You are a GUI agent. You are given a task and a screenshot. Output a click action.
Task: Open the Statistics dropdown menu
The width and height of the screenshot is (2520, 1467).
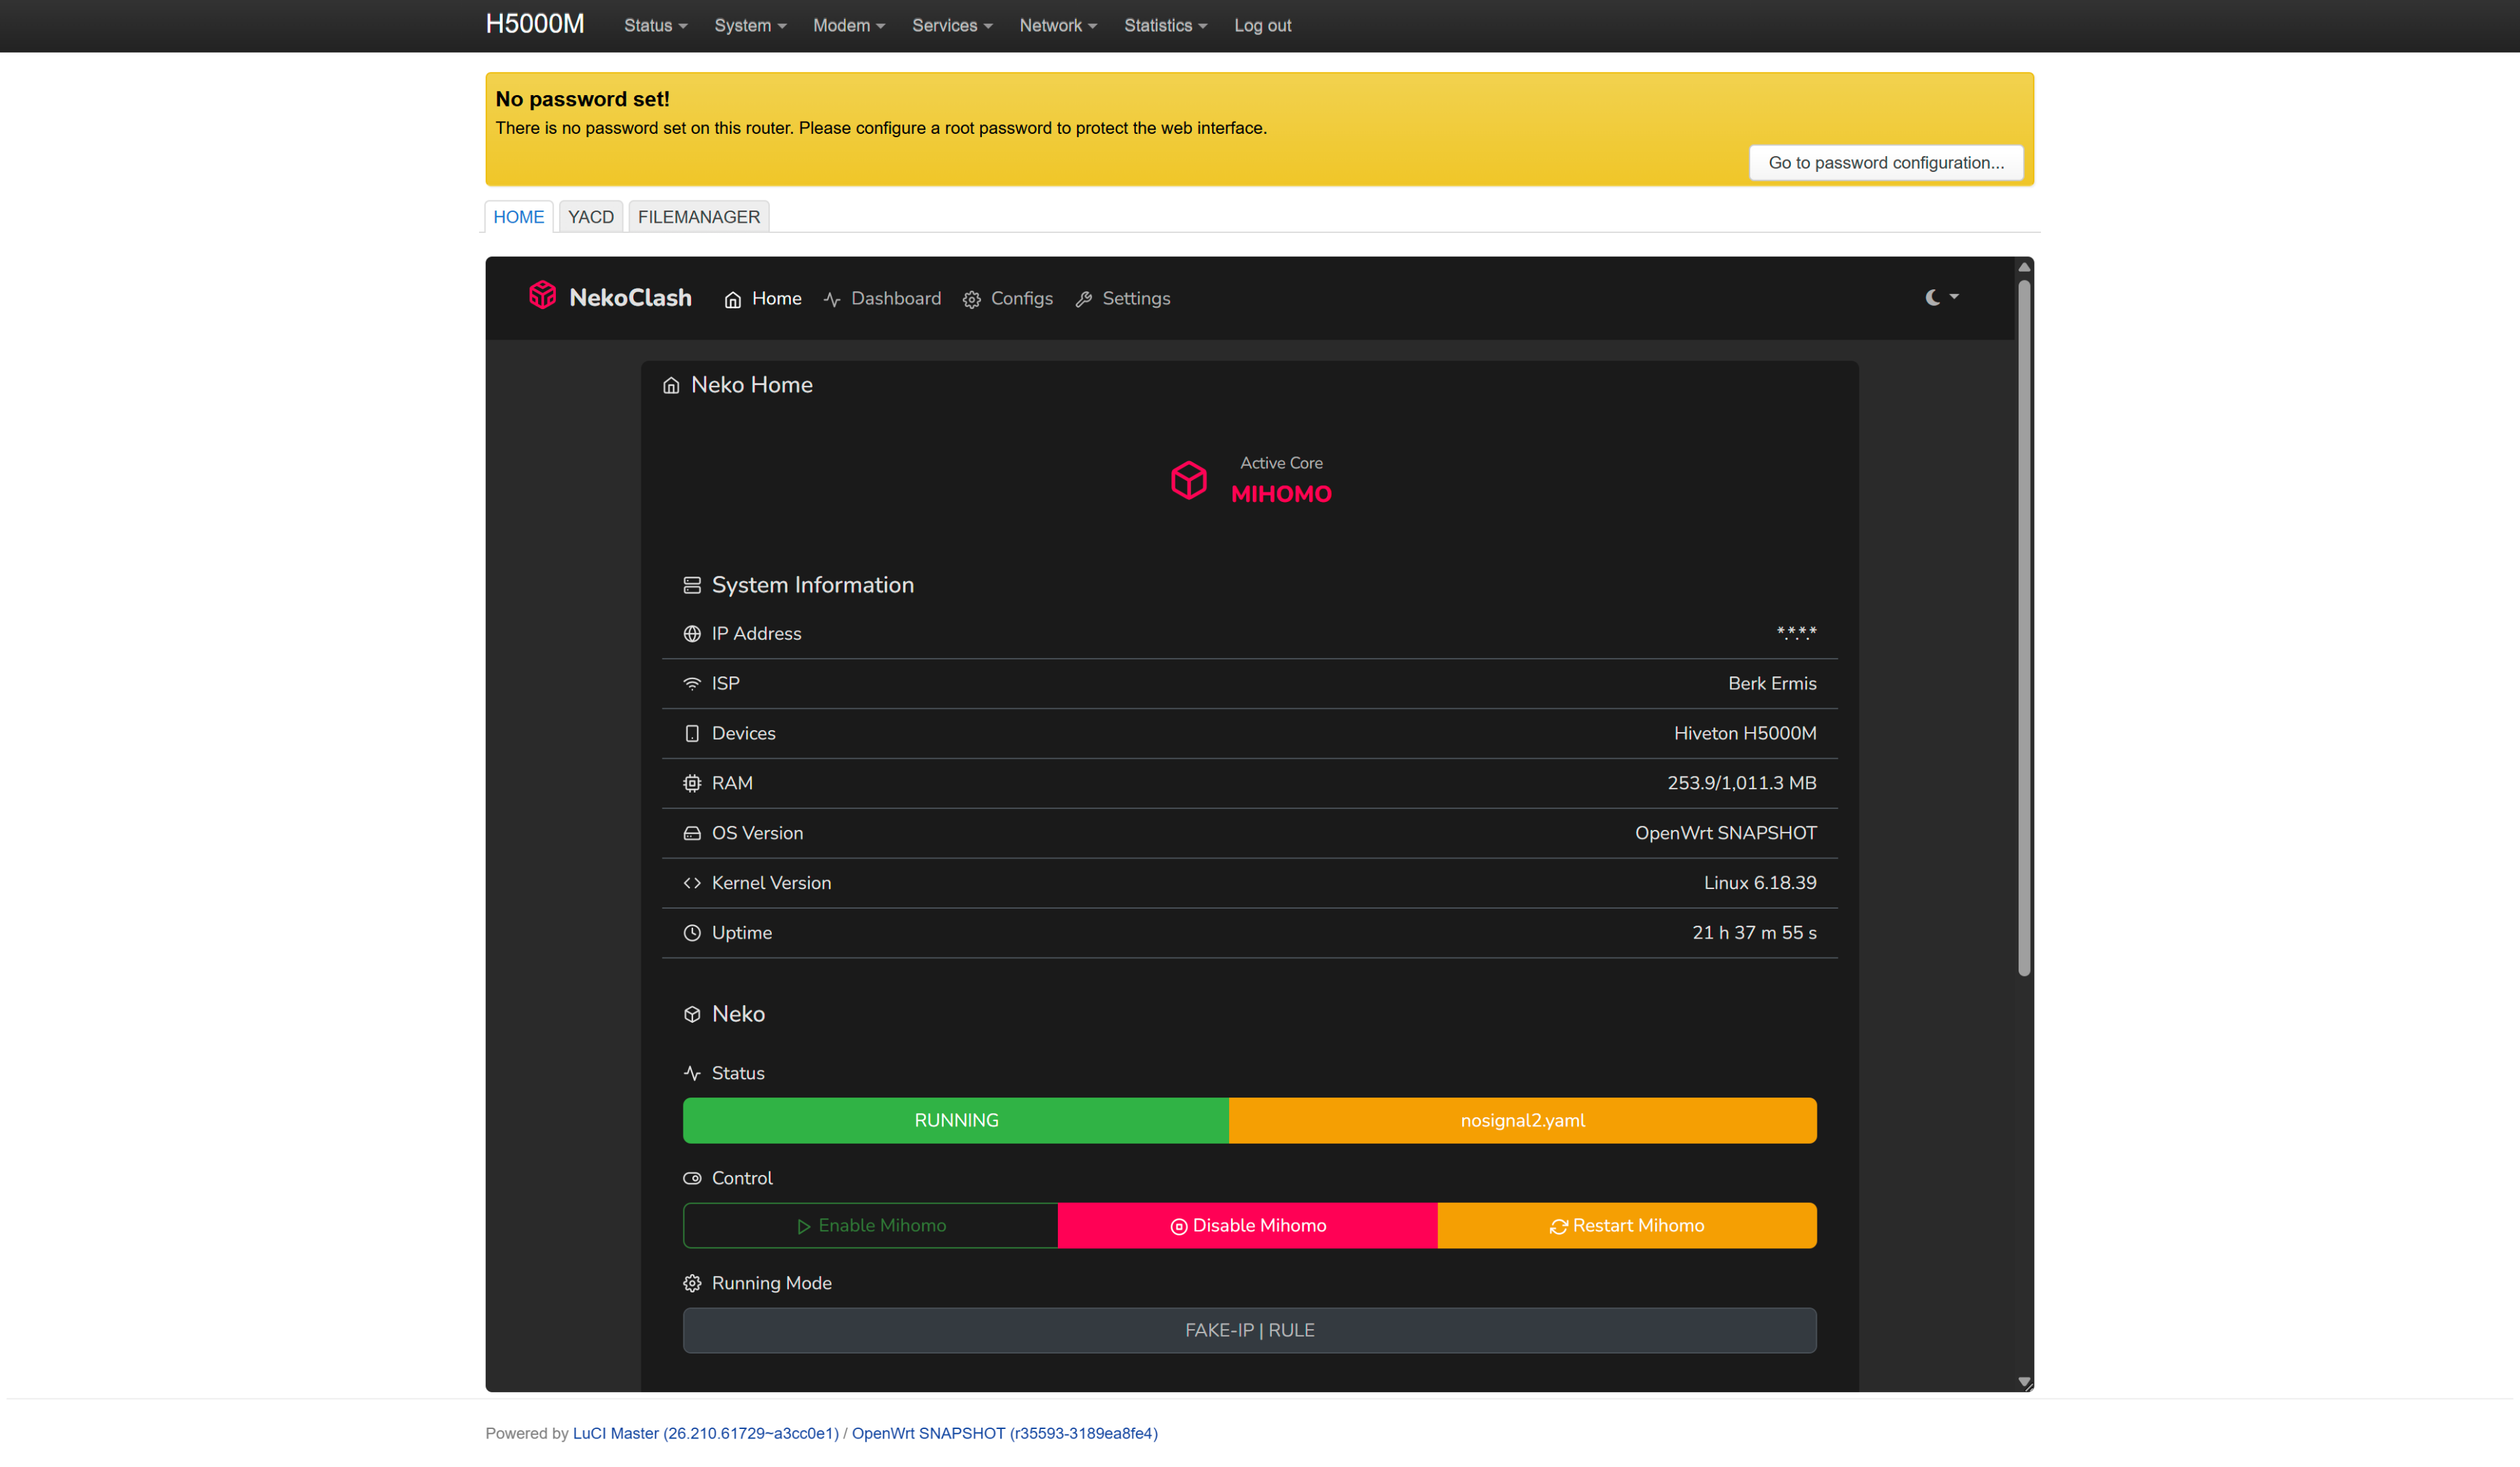pos(1165,26)
